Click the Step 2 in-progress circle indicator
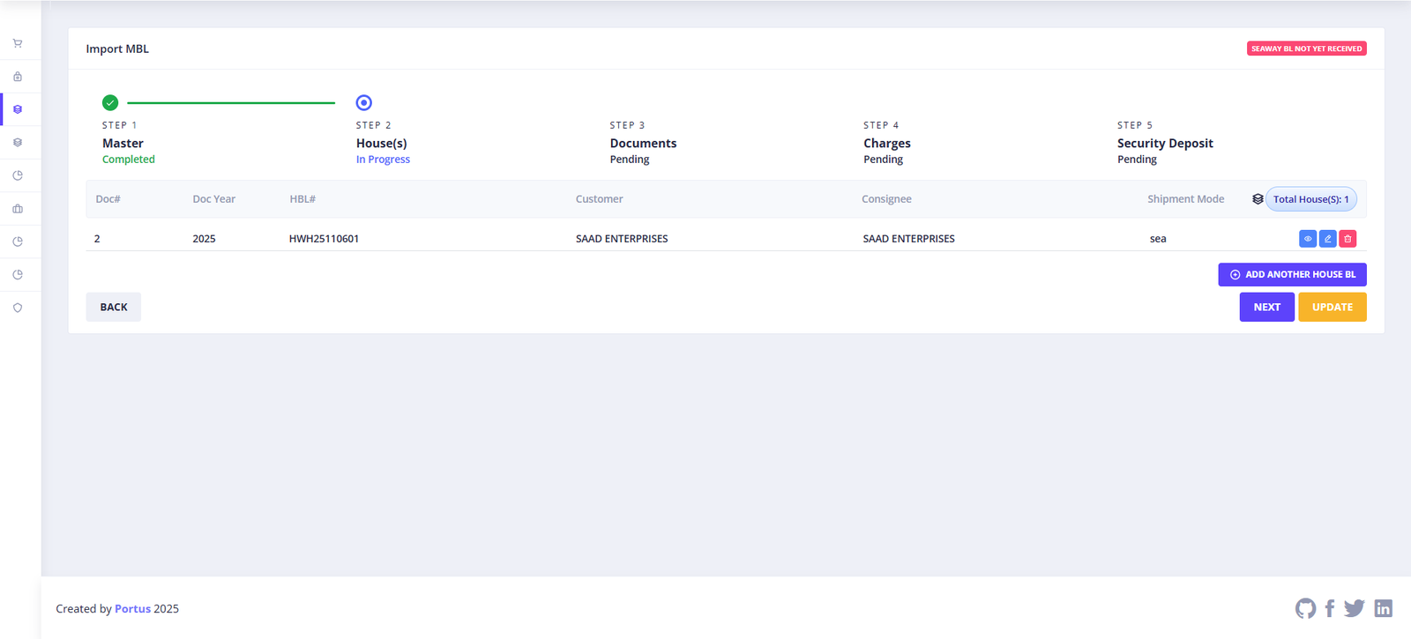This screenshot has width=1411, height=639. click(363, 102)
